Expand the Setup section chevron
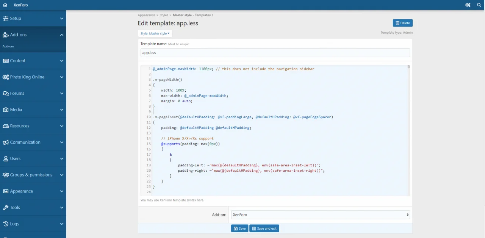The image size is (485, 238). tap(62, 18)
